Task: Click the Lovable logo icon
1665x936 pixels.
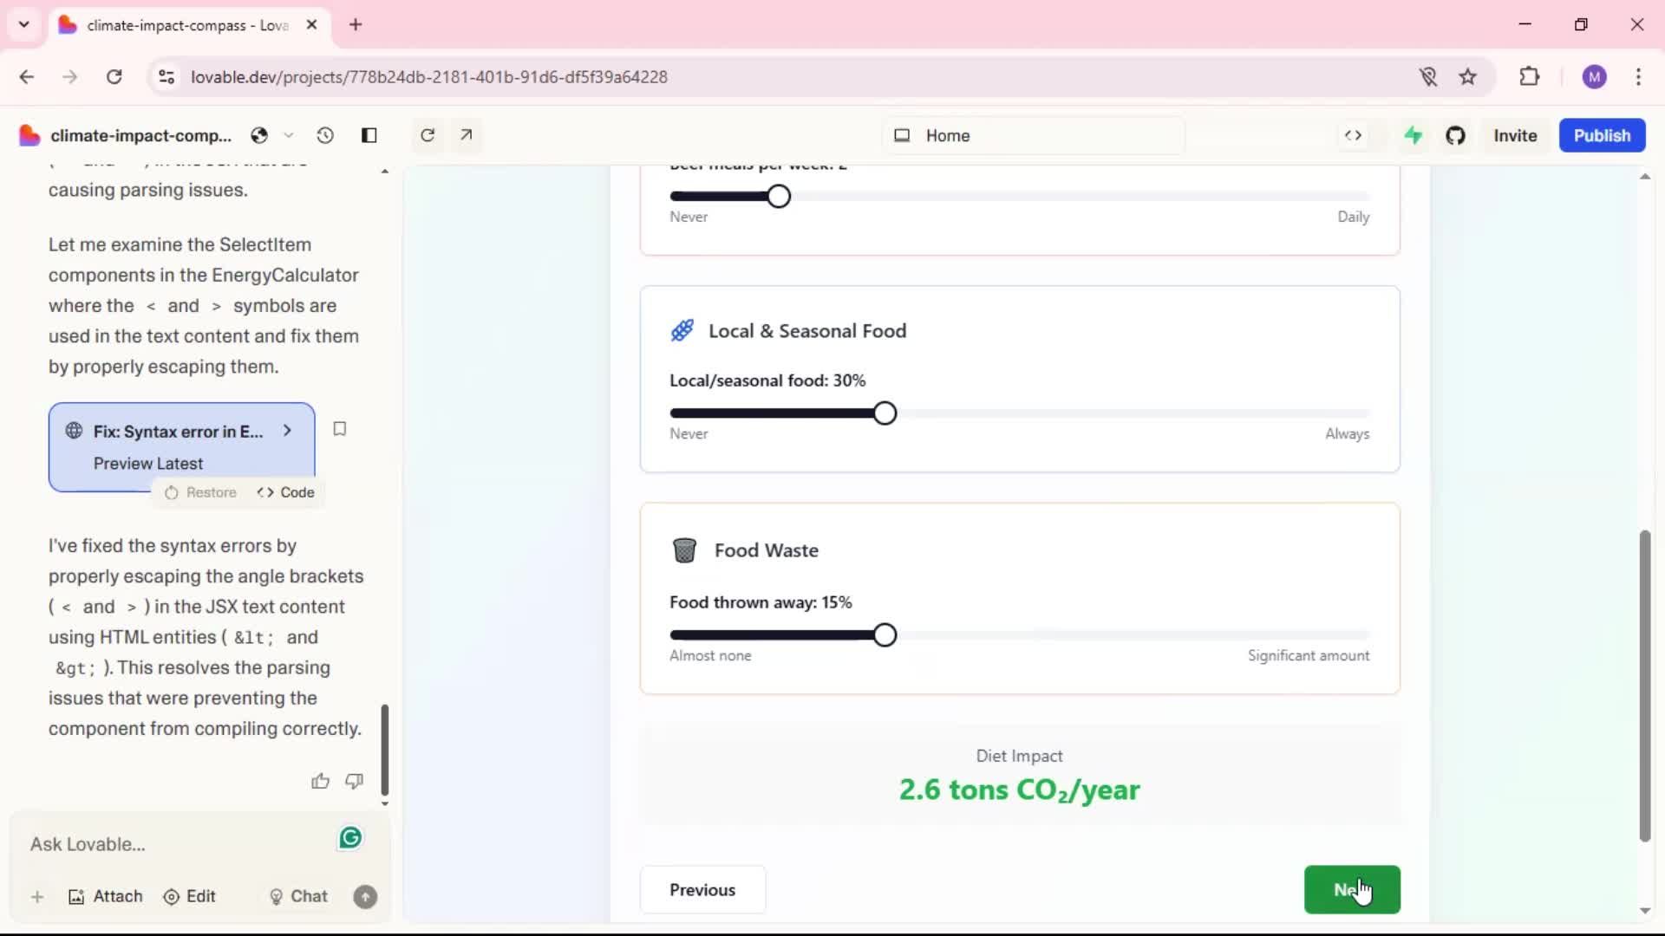Action: [x=29, y=135]
